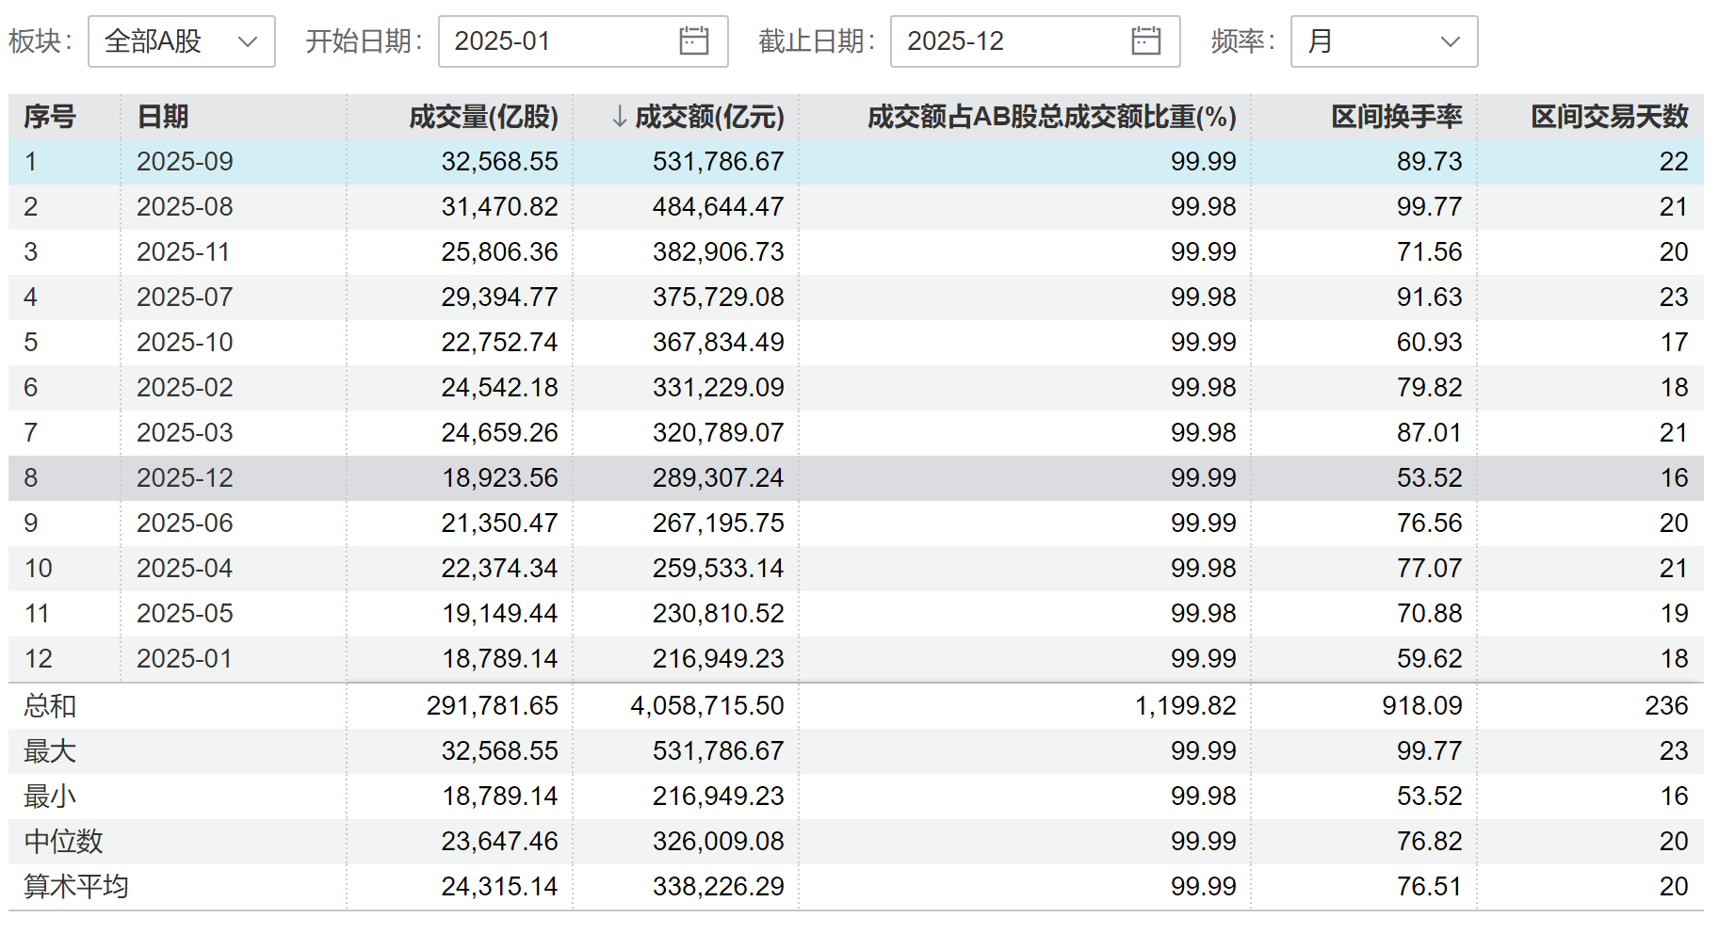Viewport: 1735px width, 934px height.
Task: Open the end date calendar icon
Action: [1145, 41]
